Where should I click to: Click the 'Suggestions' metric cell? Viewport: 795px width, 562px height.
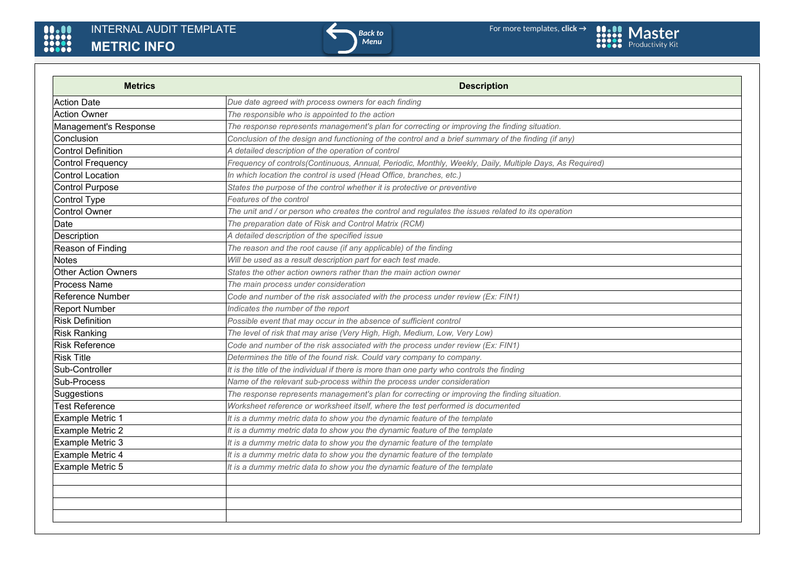pyautogui.click(x=139, y=394)
